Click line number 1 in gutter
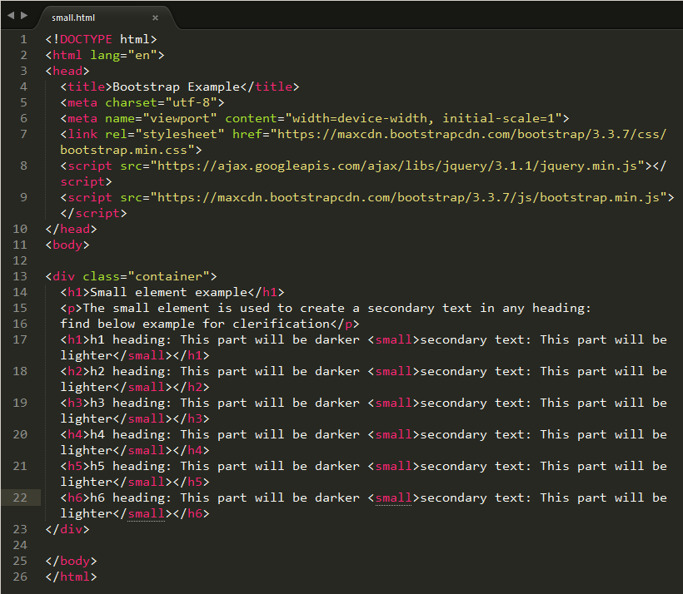Viewport: 683px width, 594px height. pos(23,40)
